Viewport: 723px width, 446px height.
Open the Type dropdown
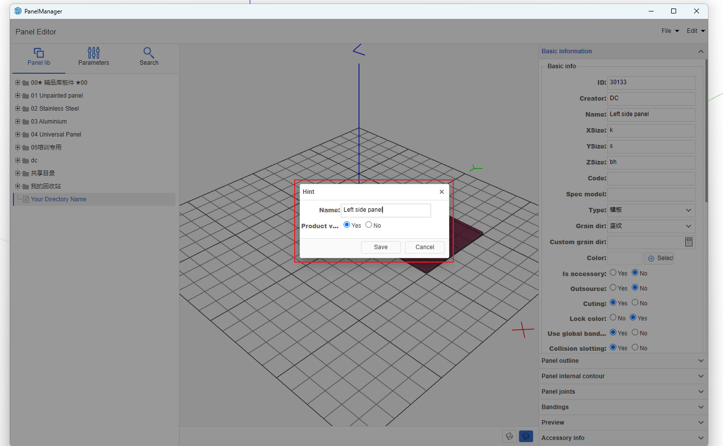pos(651,210)
